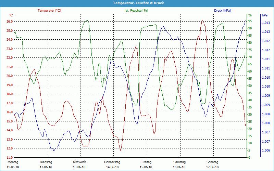274x171 pixels.
Task: Click the 'Dienstag' day label
Action: click(x=46, y=162)
